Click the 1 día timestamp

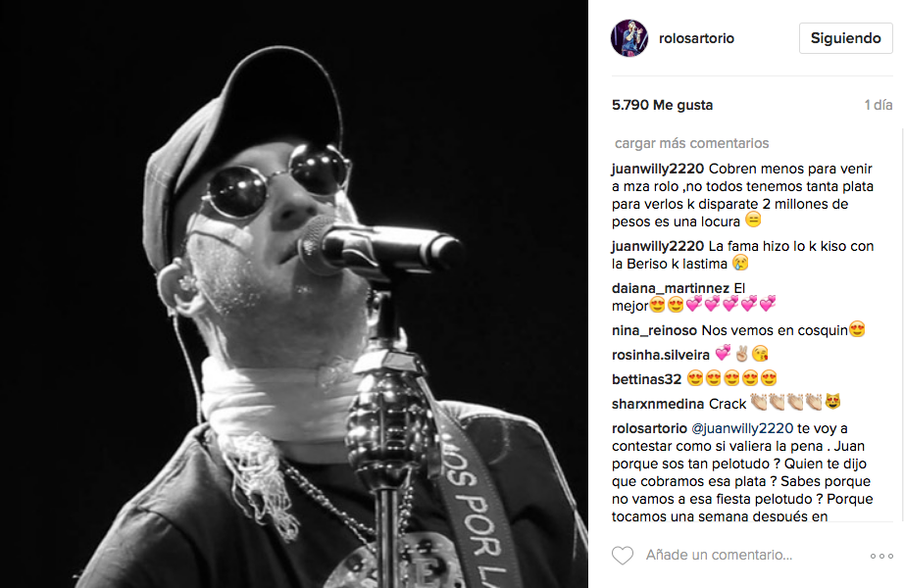point(879,105)
